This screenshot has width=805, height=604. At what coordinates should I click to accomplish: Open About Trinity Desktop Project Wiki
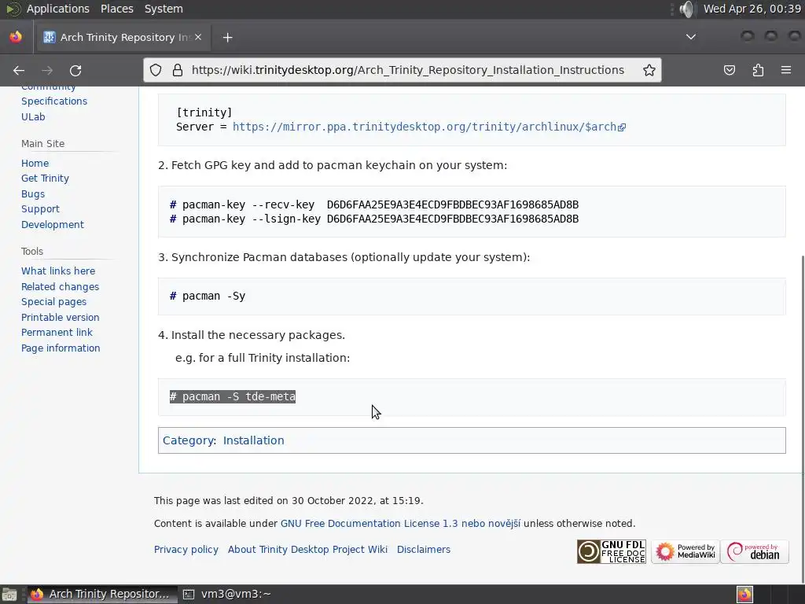pyautogui.click(x=307, y=550)
